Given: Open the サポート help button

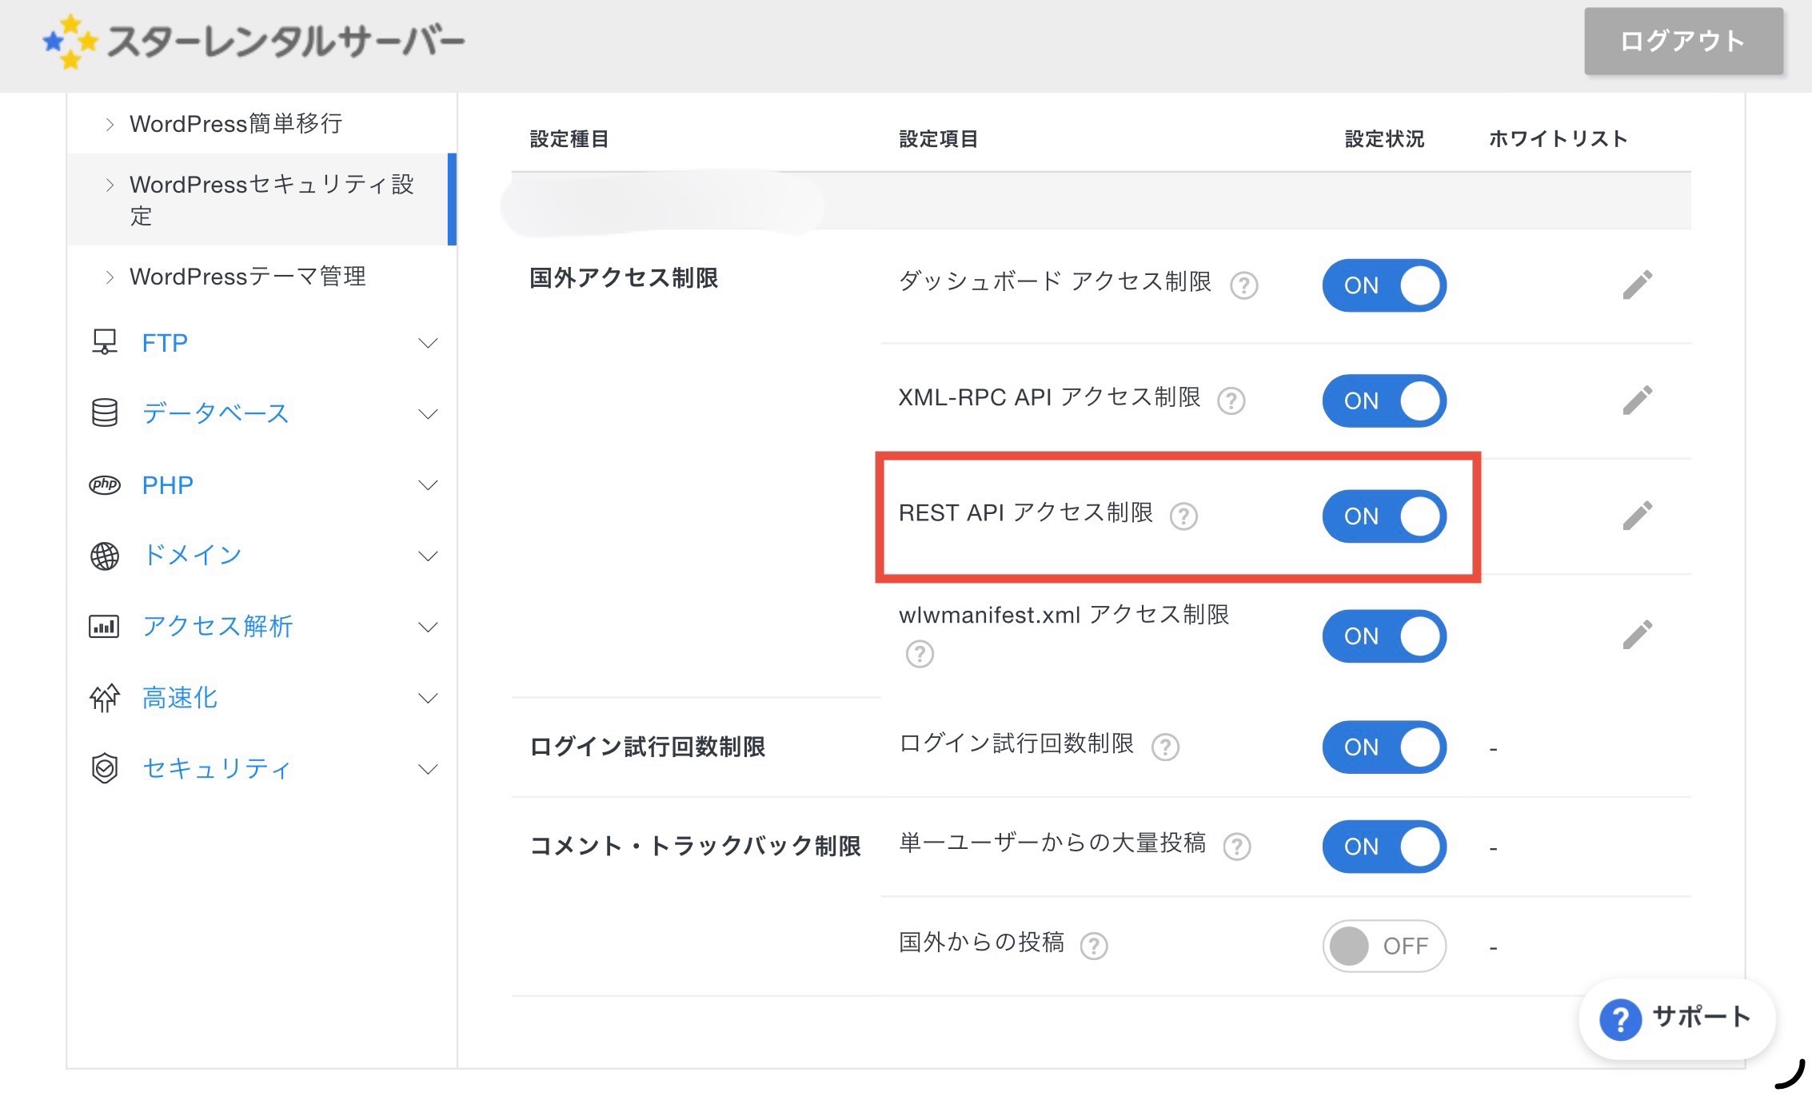Looking at the screenshot, I should 1677,1018.
